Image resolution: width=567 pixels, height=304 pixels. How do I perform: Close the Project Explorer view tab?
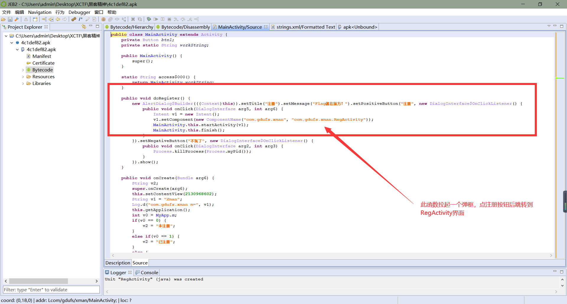pyautogui.click(x=46, y=27)
